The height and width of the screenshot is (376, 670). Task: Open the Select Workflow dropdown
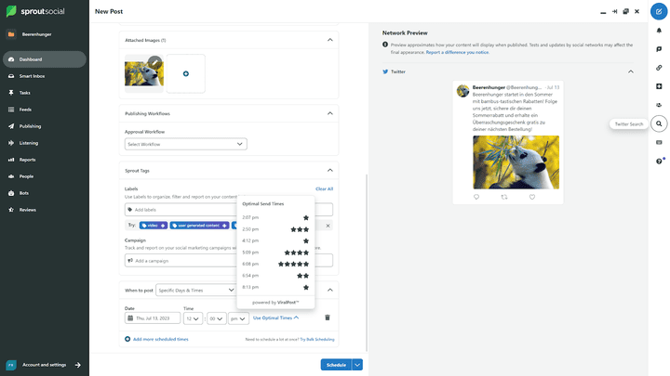pos(185,144)
